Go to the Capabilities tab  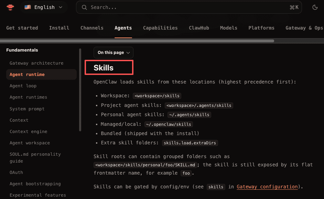click(160, 28)
